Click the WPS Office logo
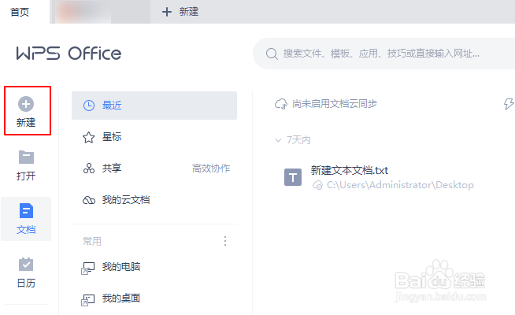Screen dimensions: 515x315 coord(69,54)
